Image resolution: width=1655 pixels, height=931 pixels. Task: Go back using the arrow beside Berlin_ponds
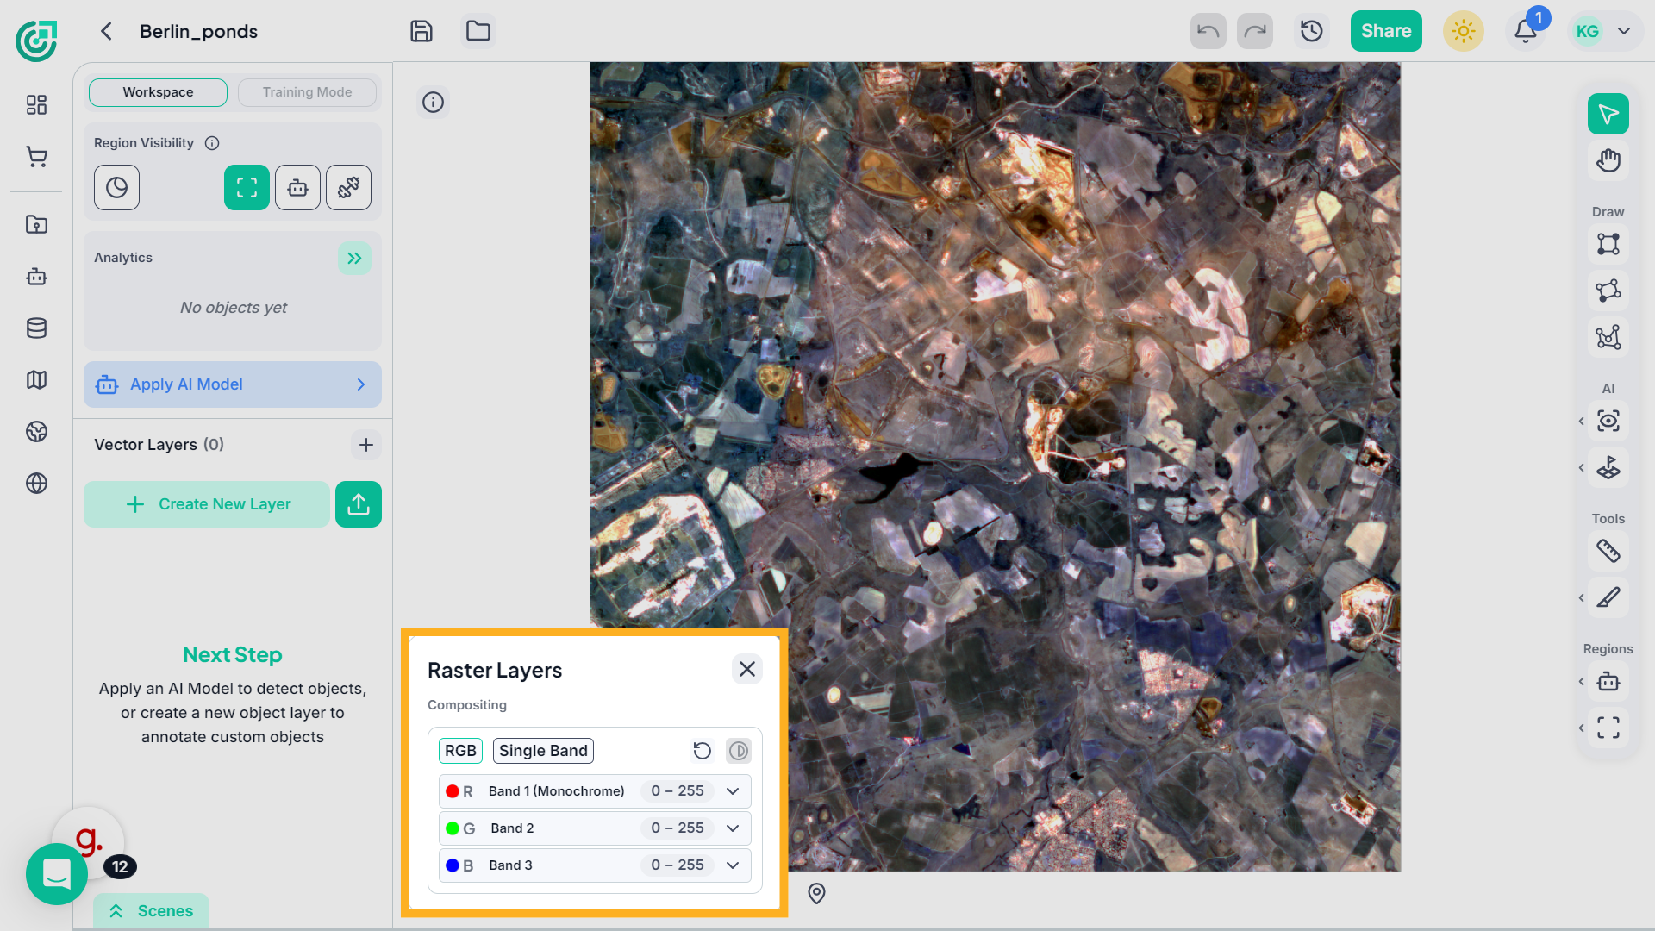106,31
